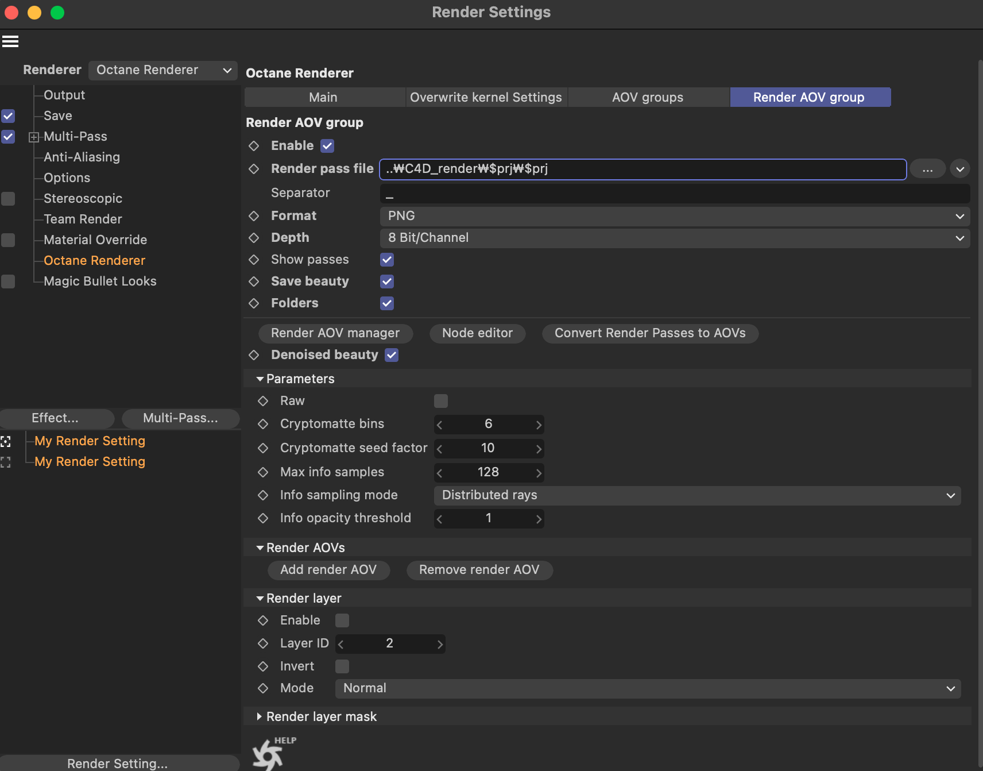Click Remove render AOV button
983x771 pixels.
pyautogui.click(x=479, y=570)
